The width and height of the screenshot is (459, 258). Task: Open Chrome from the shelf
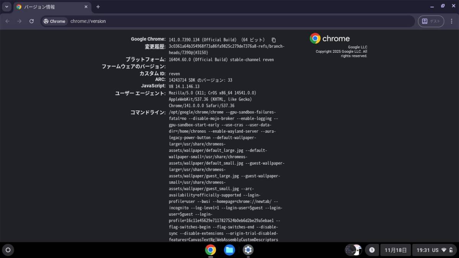[x=210, y=250]
